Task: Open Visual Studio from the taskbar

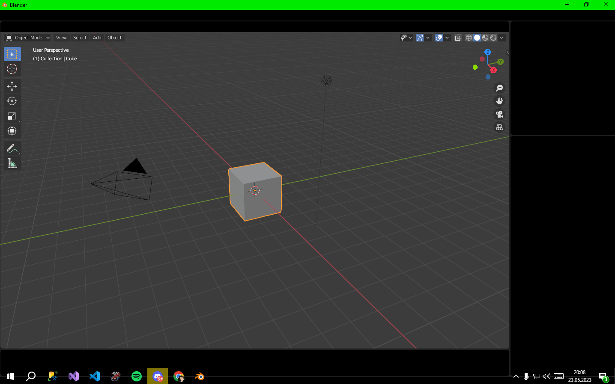Action: [x=74, y=376]
